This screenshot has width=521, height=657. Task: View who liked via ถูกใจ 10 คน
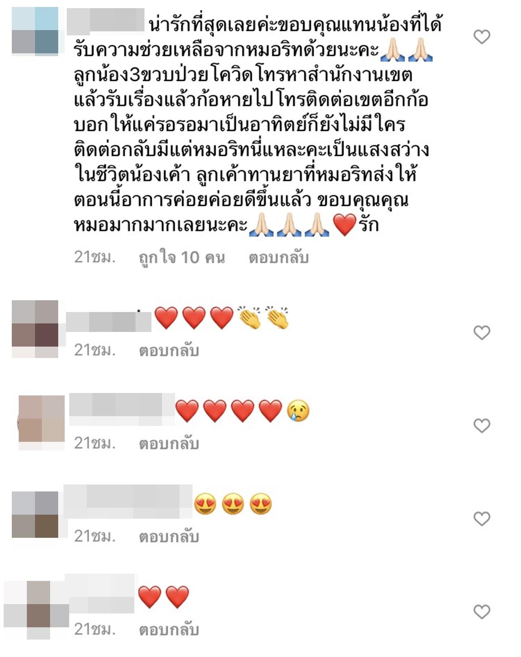(x=182, y=258)
